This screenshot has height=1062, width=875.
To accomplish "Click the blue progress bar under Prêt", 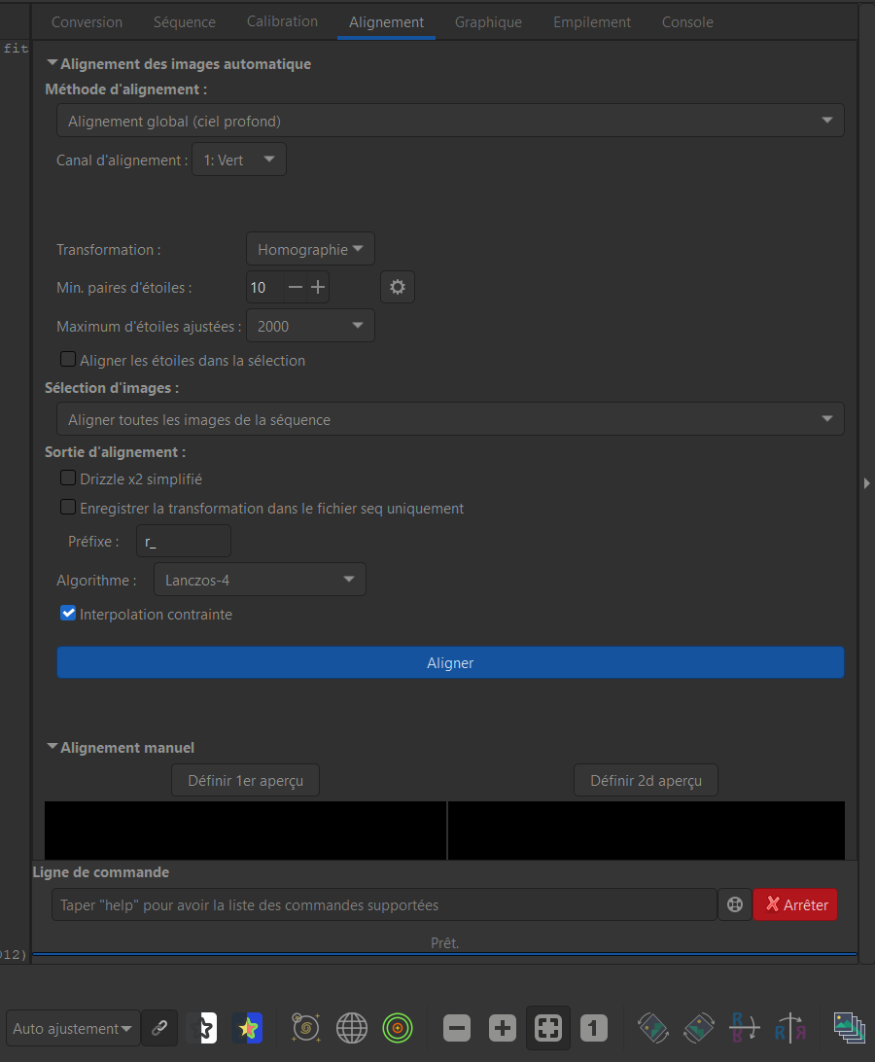I will coord(445,954).
